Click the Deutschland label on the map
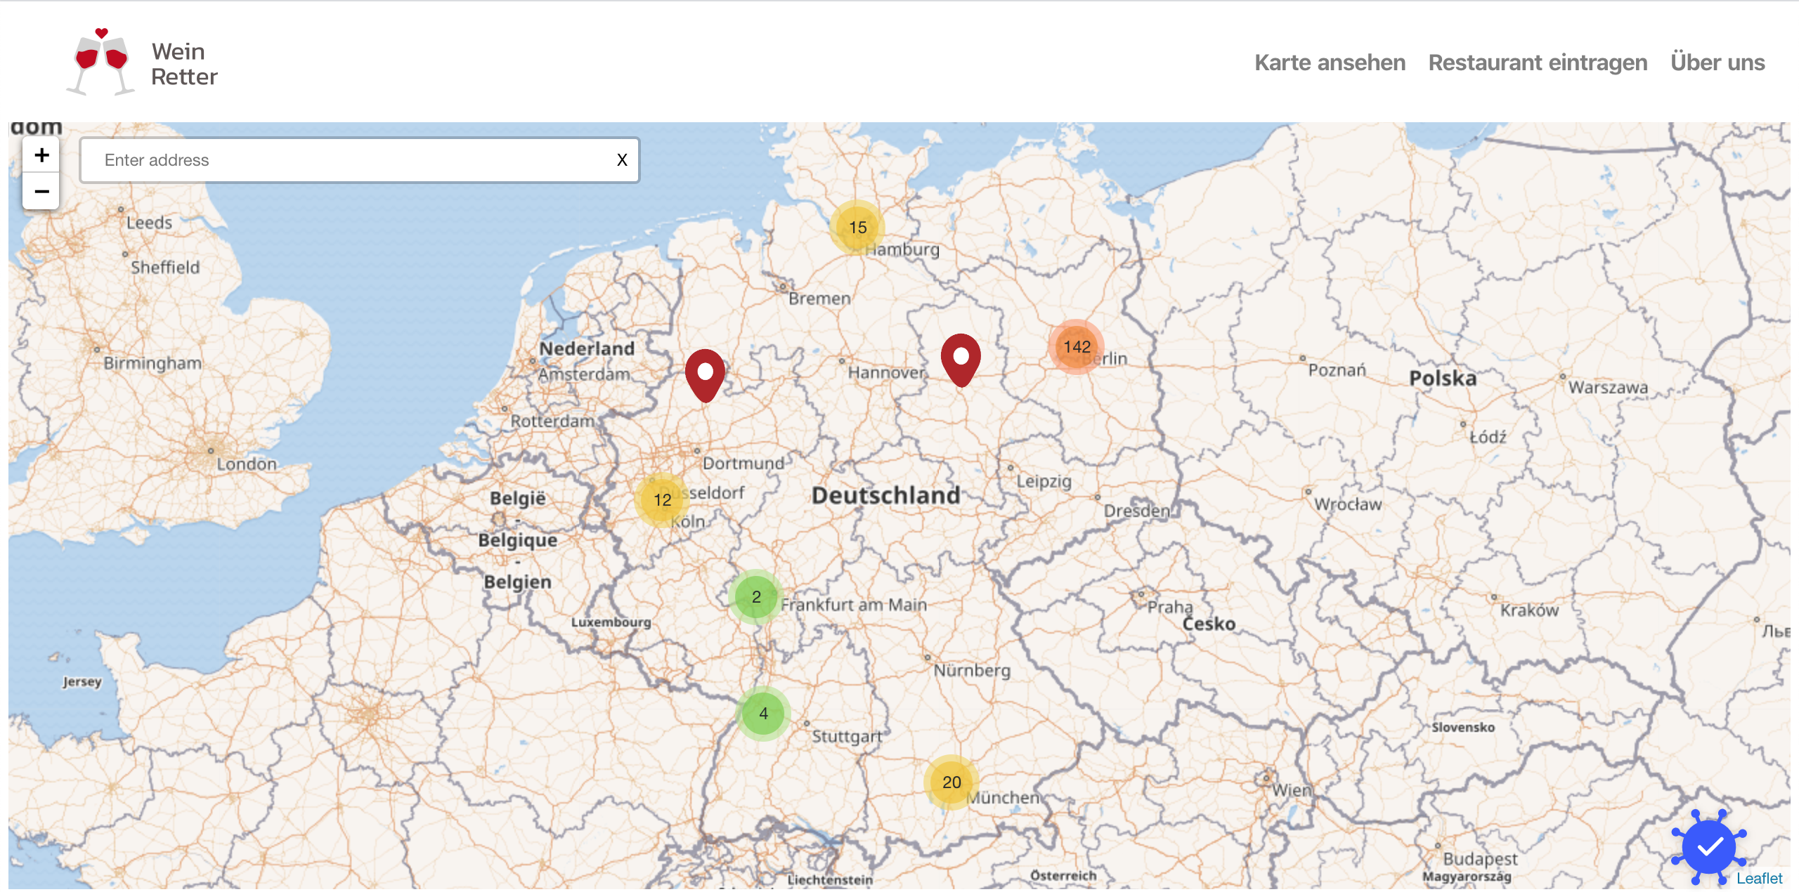 (x=885, y=495)
